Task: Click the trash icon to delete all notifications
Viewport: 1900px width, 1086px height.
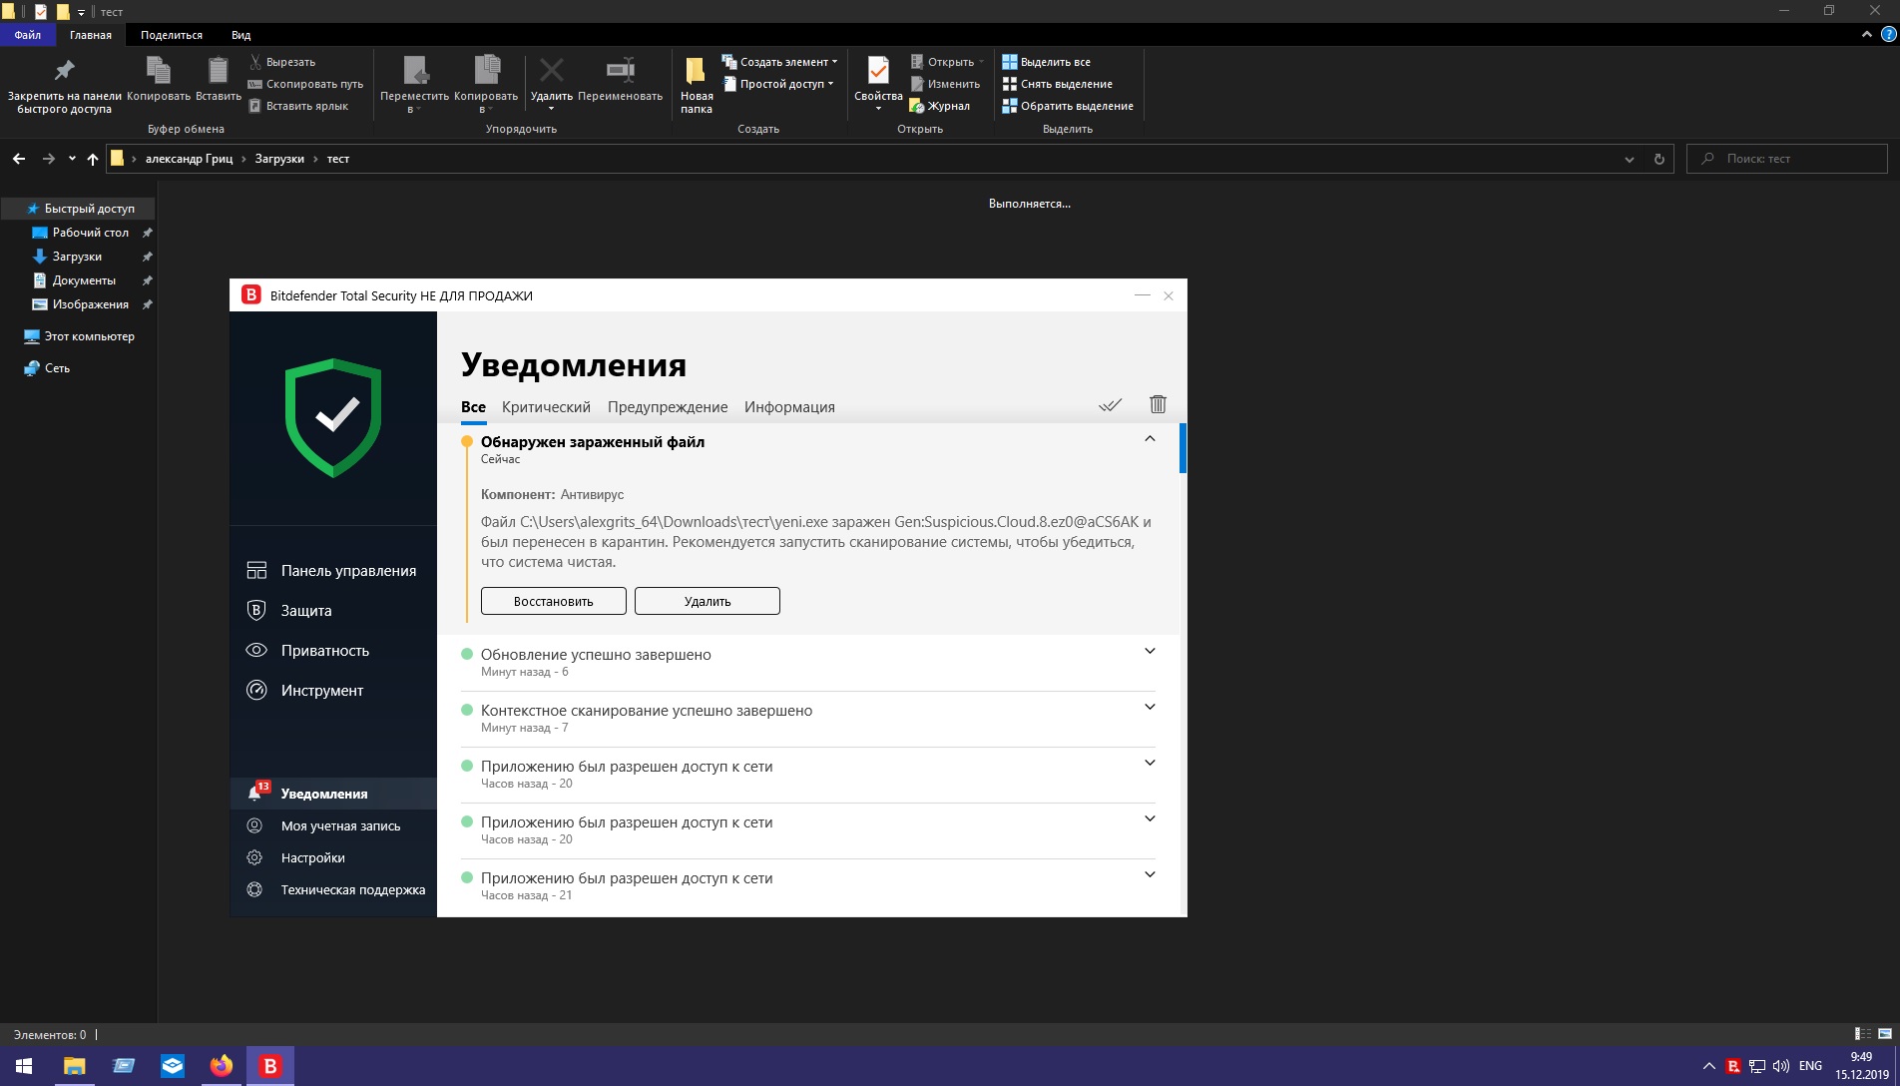Action: 1158,404
